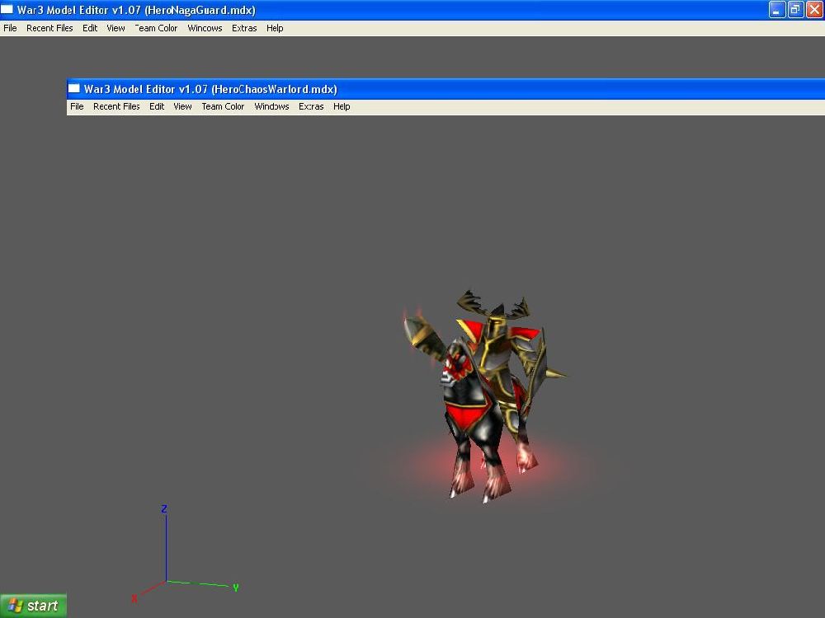Open Extras menu in HeroNagaGuard window
The height and width of the screenshot is (618, 825).
244,28
